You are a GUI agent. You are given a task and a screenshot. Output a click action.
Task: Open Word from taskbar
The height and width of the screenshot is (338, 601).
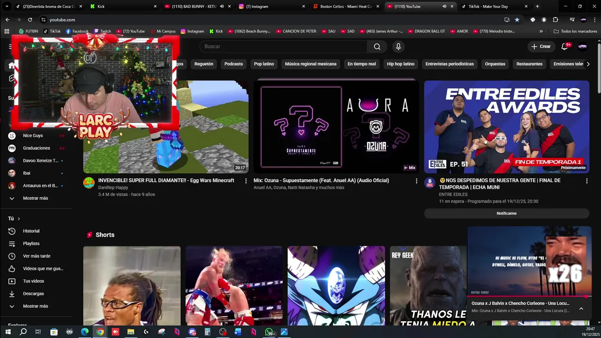(x=238, y=332)
